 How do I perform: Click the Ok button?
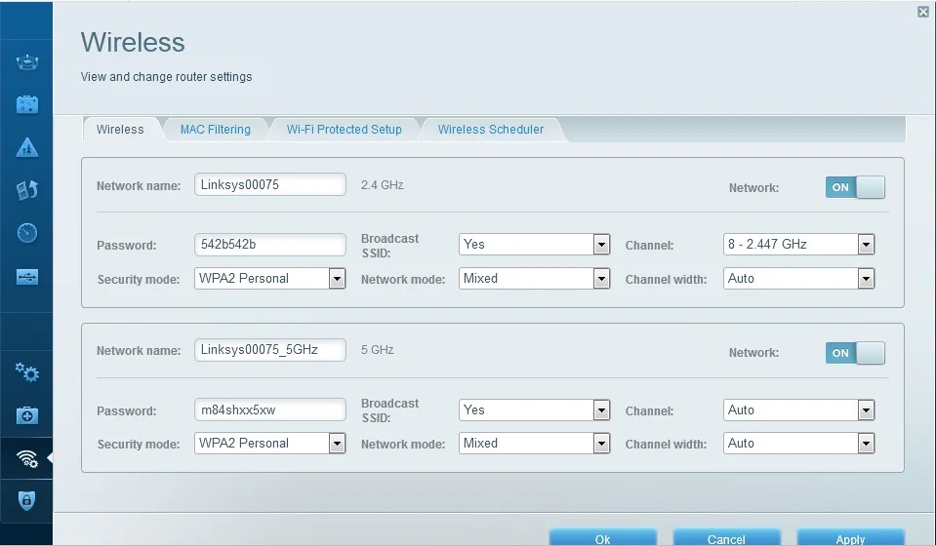(603, 537)
